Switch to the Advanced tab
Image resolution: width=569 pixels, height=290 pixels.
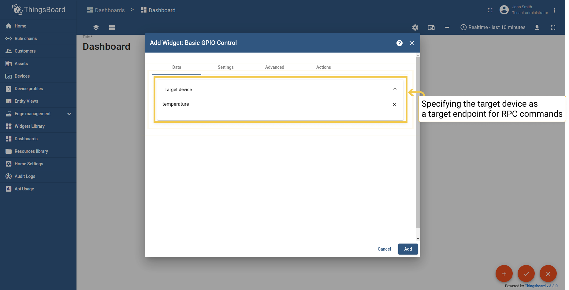[x=274, y=67]
